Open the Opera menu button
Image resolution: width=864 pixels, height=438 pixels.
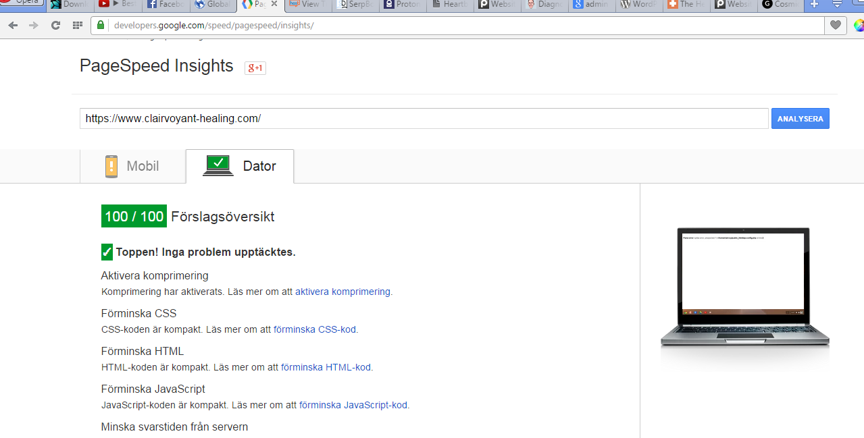[22, 3]
